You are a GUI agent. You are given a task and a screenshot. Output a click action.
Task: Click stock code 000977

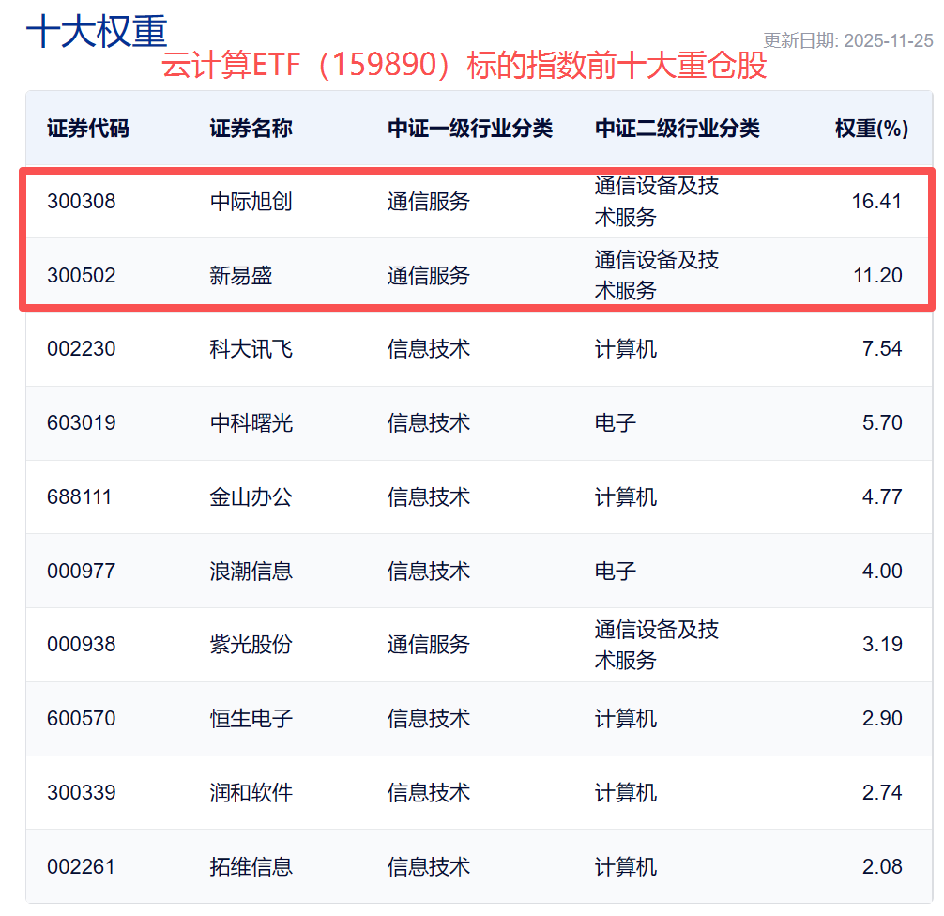pos(82,571)
